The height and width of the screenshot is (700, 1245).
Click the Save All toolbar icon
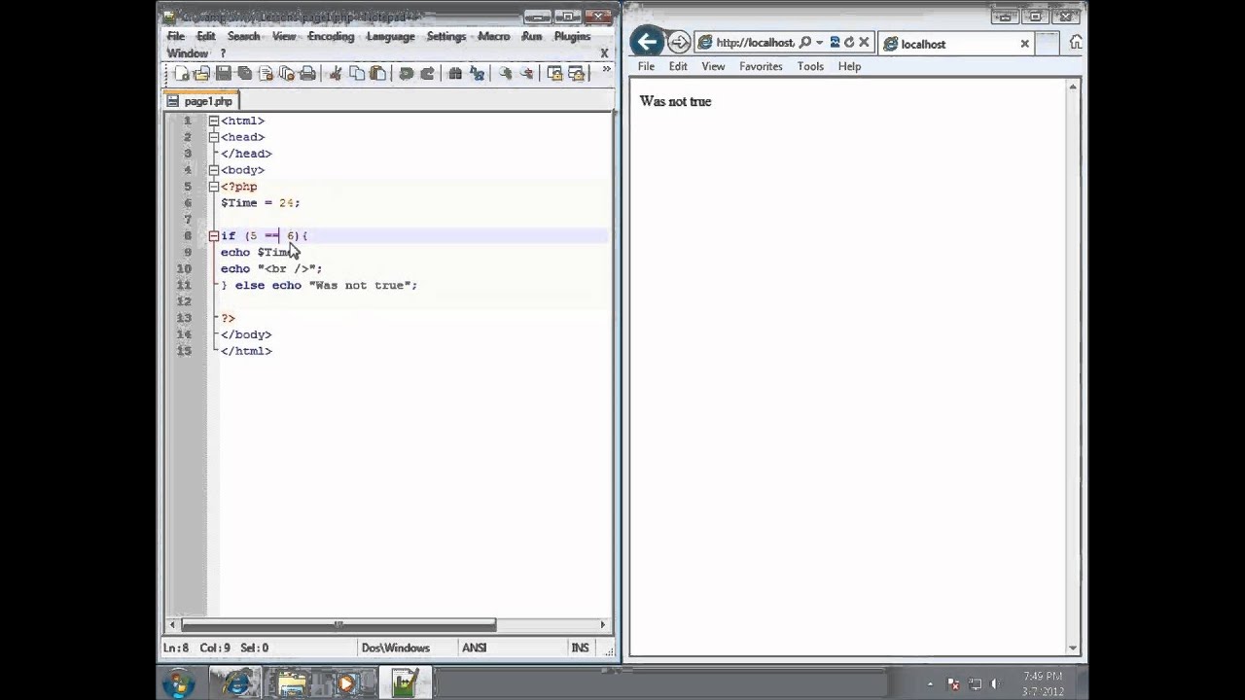point(245,74)
